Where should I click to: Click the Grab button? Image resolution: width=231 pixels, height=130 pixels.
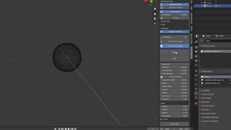coord(174,58)
